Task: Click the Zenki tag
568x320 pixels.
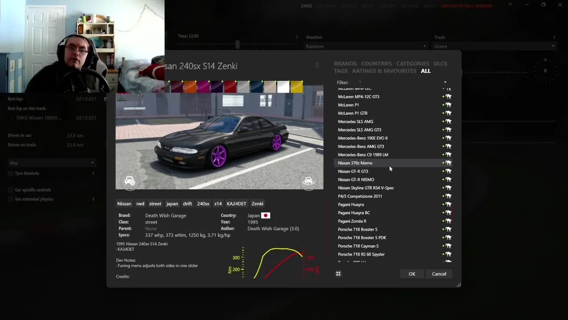Action: click(x=257, y=204)
